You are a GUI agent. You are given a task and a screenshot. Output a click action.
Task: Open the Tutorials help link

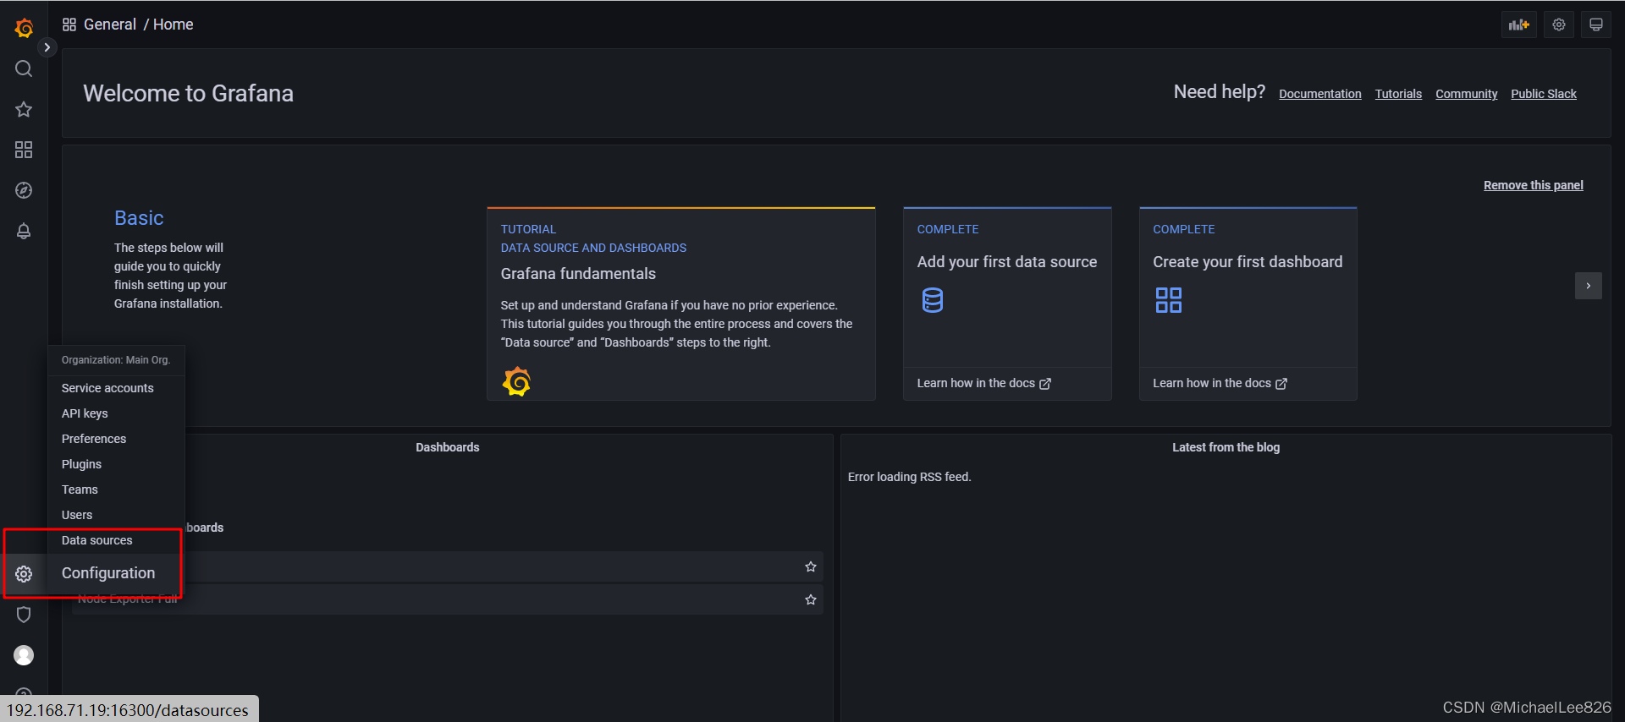1398,94
